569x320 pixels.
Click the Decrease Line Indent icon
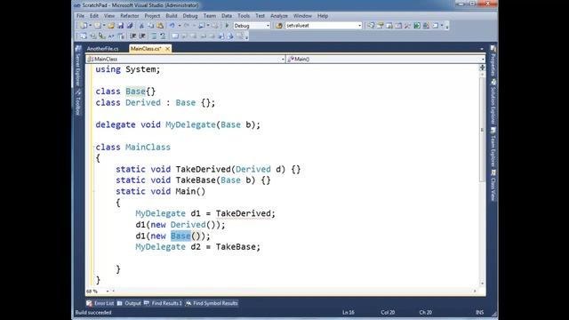coord(132,36)
